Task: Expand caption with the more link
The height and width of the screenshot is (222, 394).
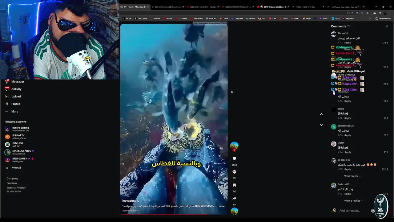Action: tap(222, 206)
